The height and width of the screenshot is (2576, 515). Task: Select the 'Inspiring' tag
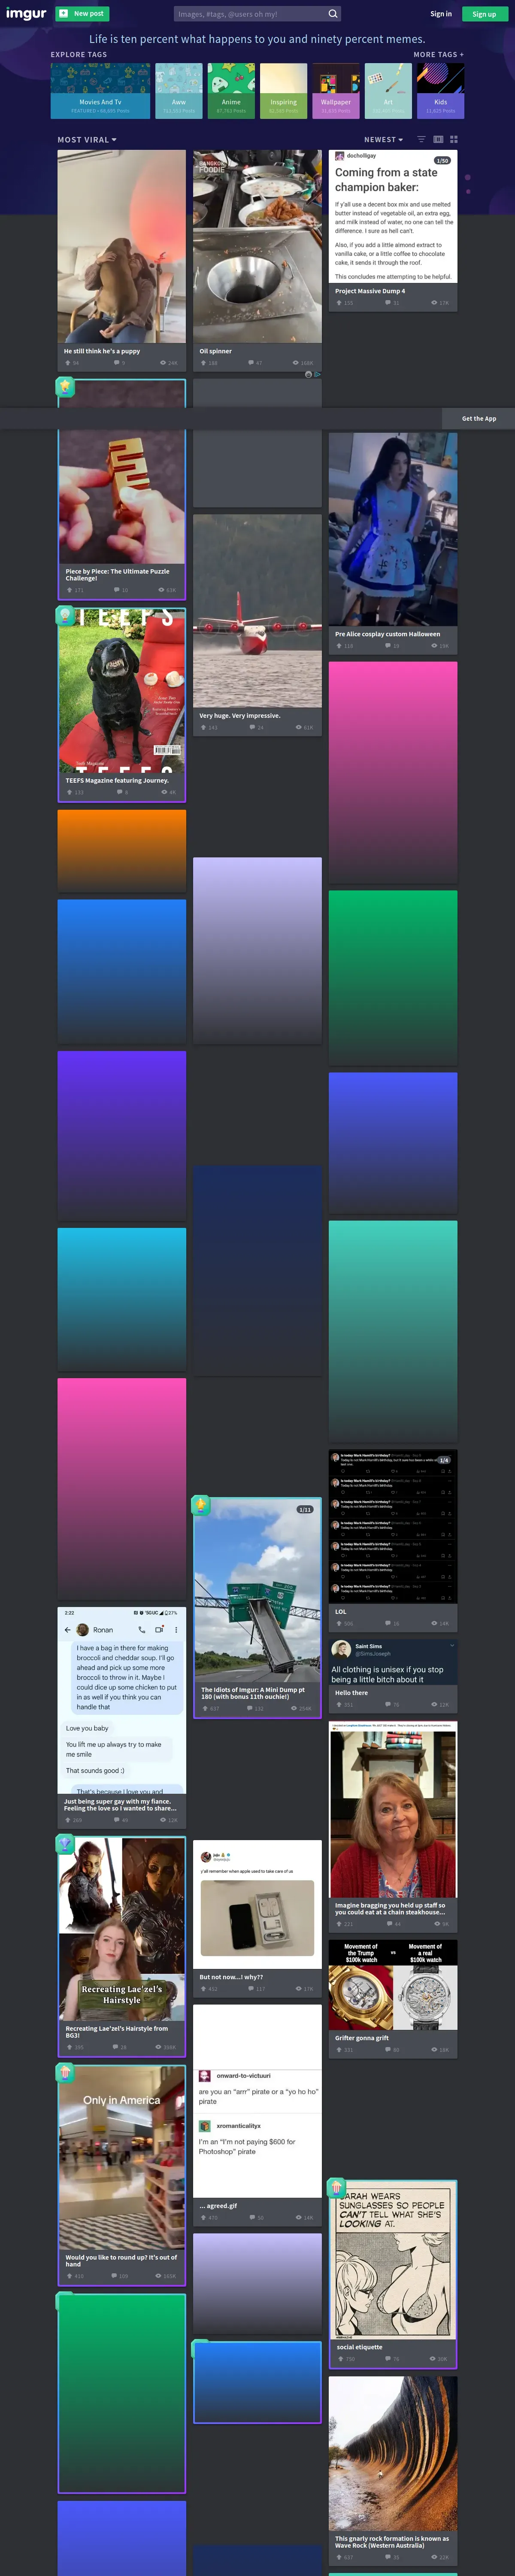point(284,91)
